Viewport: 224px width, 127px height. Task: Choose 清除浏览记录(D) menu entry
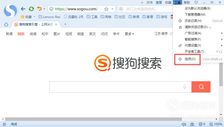(198, 27)
